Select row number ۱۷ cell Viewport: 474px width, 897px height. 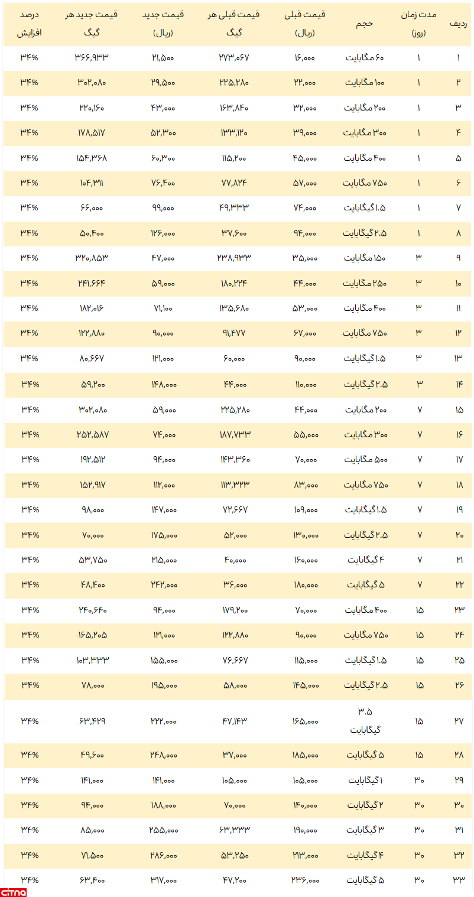pyautogui.click(x=459, y=459)
